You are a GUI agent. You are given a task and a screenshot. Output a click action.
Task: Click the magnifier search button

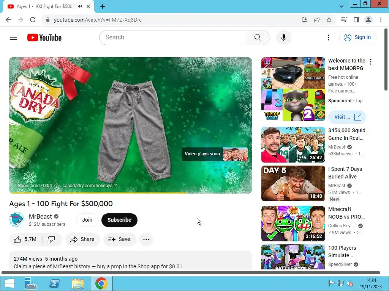[x=258, y=38]
